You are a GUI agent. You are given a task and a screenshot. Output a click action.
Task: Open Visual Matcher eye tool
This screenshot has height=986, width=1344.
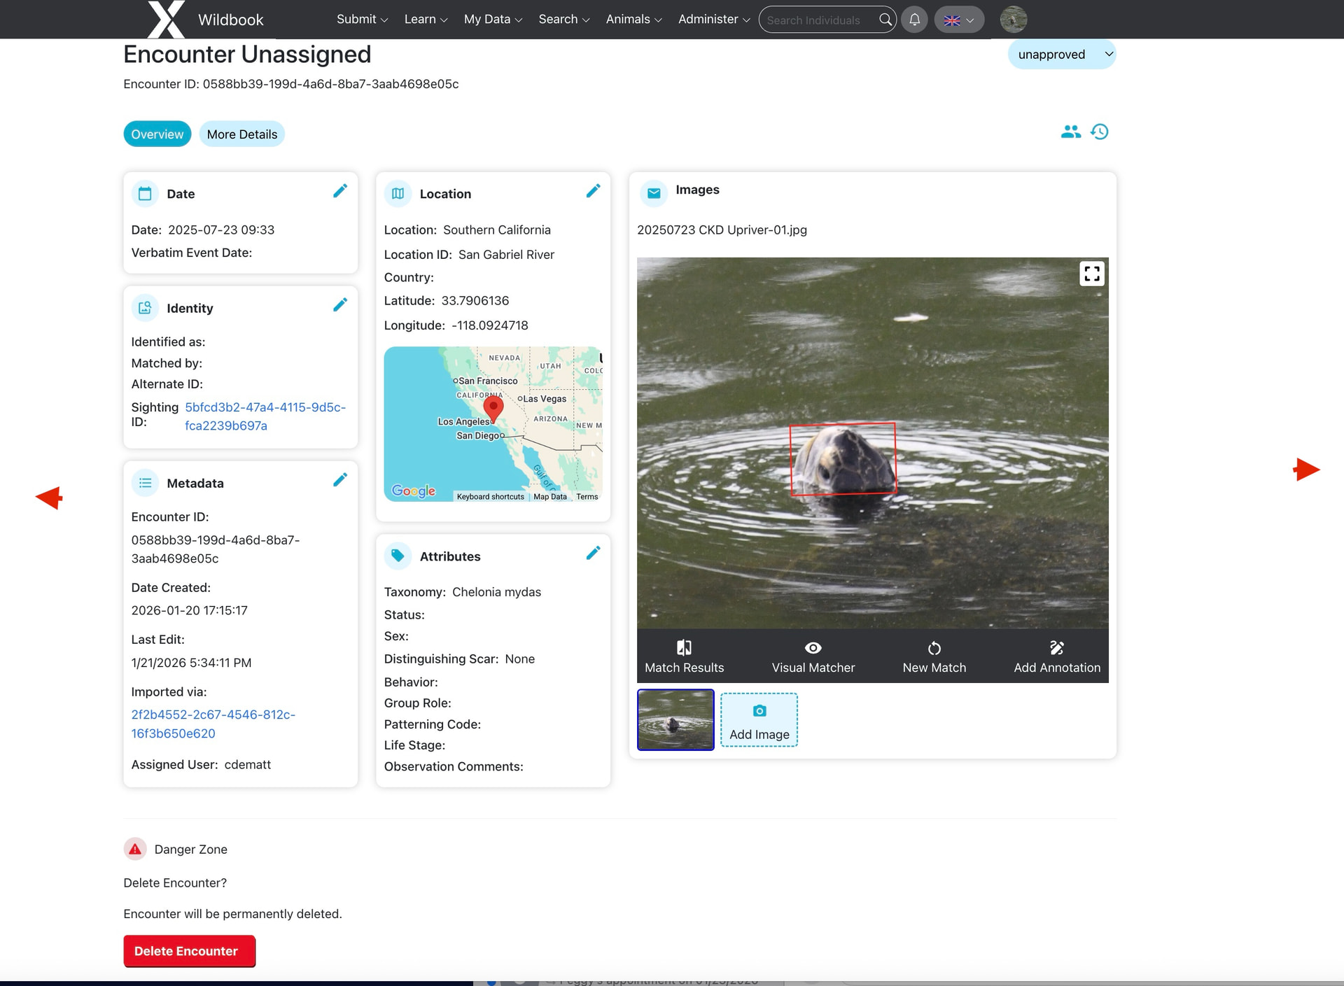(x=813, y=656)
